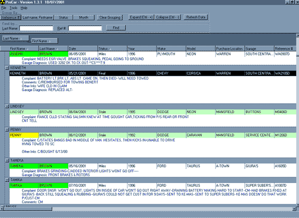Screen dimensions: 299x218
Task: Click the Last Name group-by chip
Action: (14, 38)
